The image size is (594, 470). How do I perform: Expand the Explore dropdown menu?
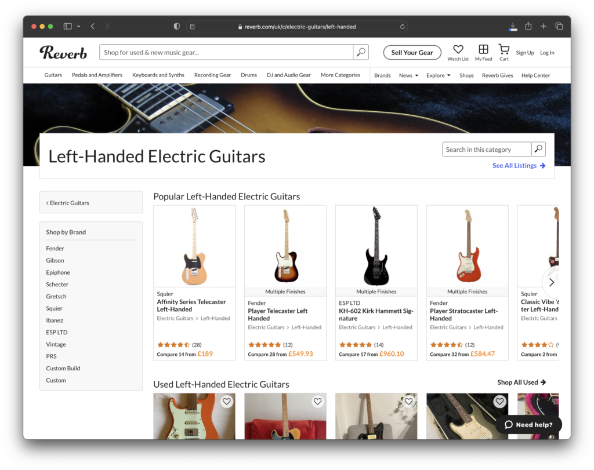click(x=438, y=75)
